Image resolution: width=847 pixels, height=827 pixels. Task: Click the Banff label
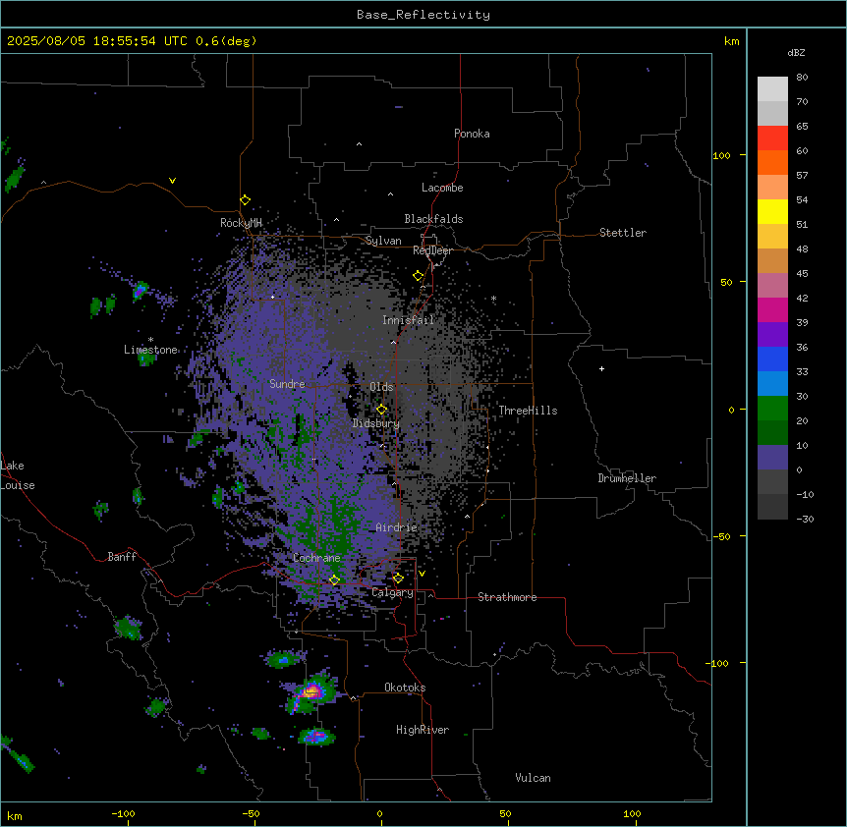122,557
